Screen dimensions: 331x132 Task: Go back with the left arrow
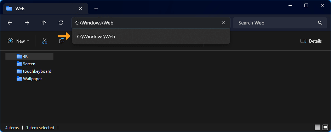[x=10, y=23]
